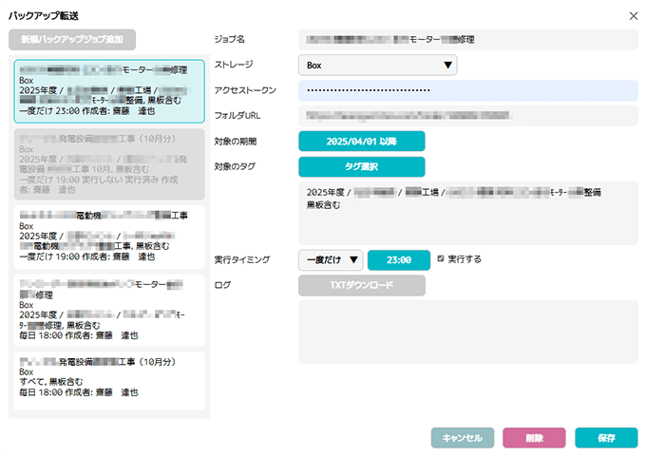This screenshot has width=646, height=457.
Task: Select the すべて, 黒板含む 毎日 18:00 job
Action: click(109, 381)
